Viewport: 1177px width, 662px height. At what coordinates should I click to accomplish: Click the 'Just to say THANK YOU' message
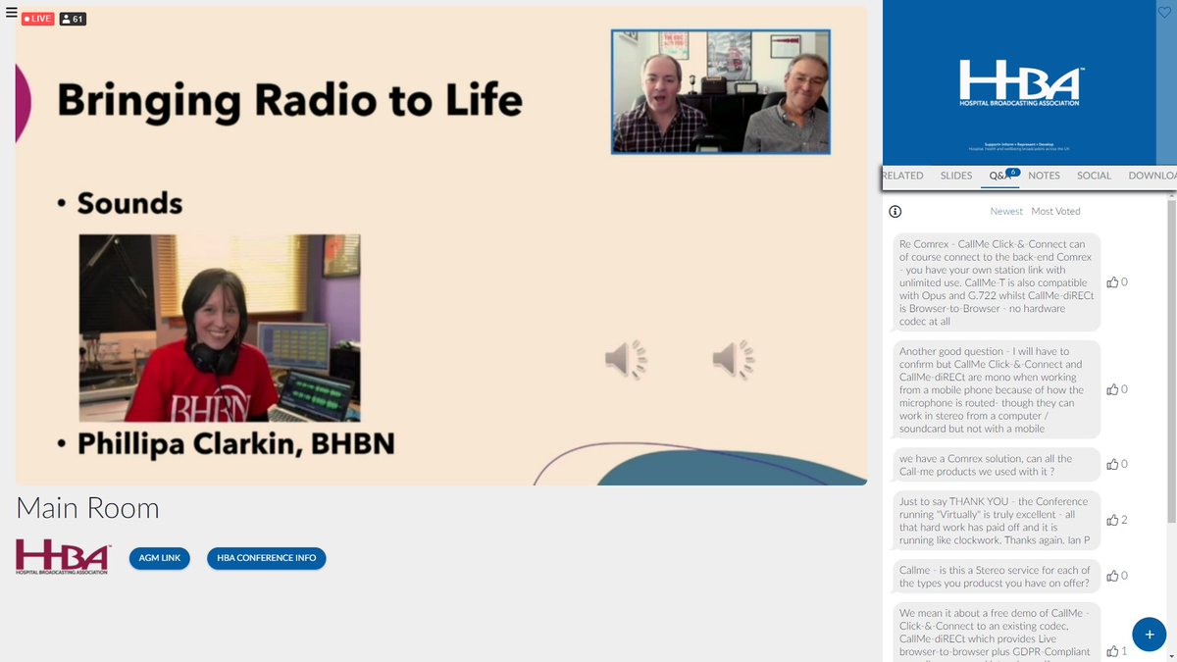996,521
